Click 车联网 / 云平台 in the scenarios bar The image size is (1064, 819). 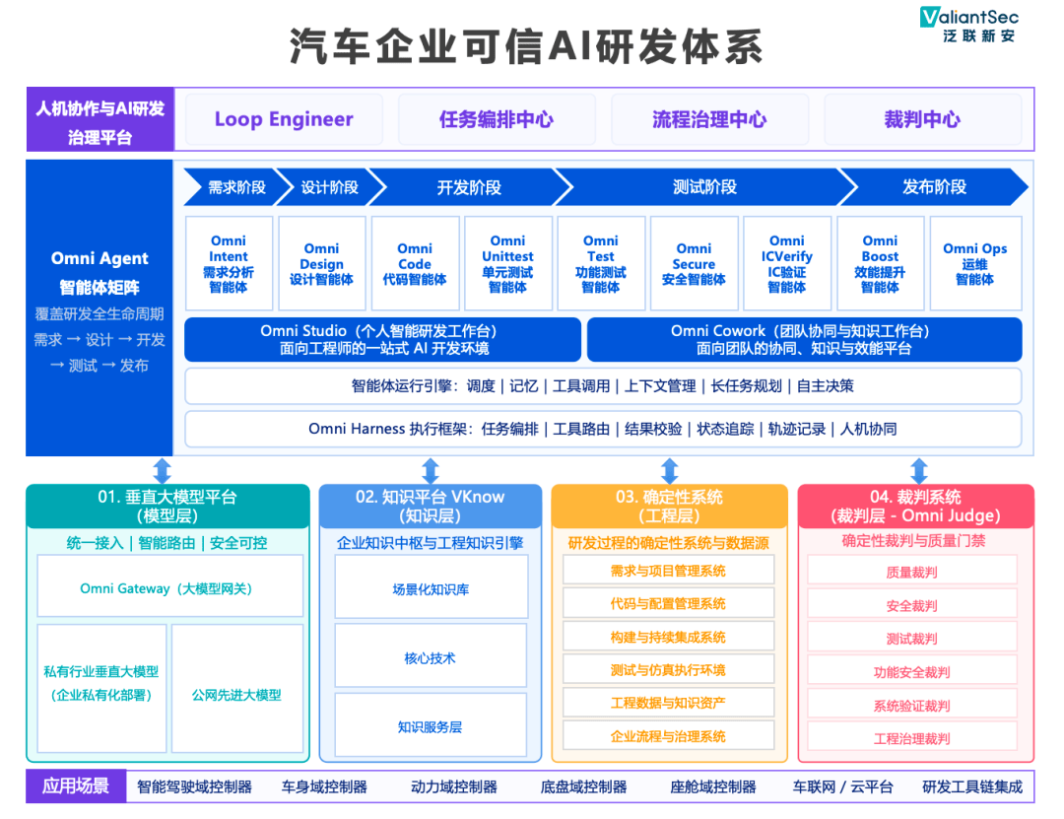point(842,787)
